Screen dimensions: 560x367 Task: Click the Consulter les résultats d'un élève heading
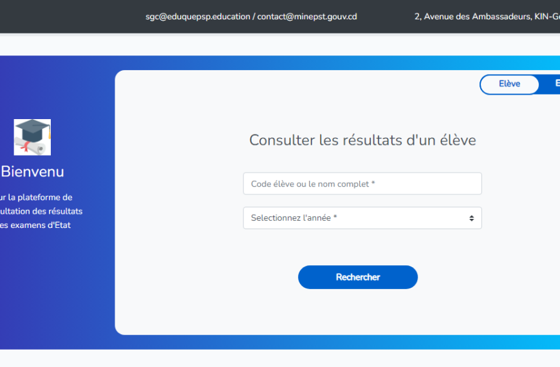(x=362, y=140)
